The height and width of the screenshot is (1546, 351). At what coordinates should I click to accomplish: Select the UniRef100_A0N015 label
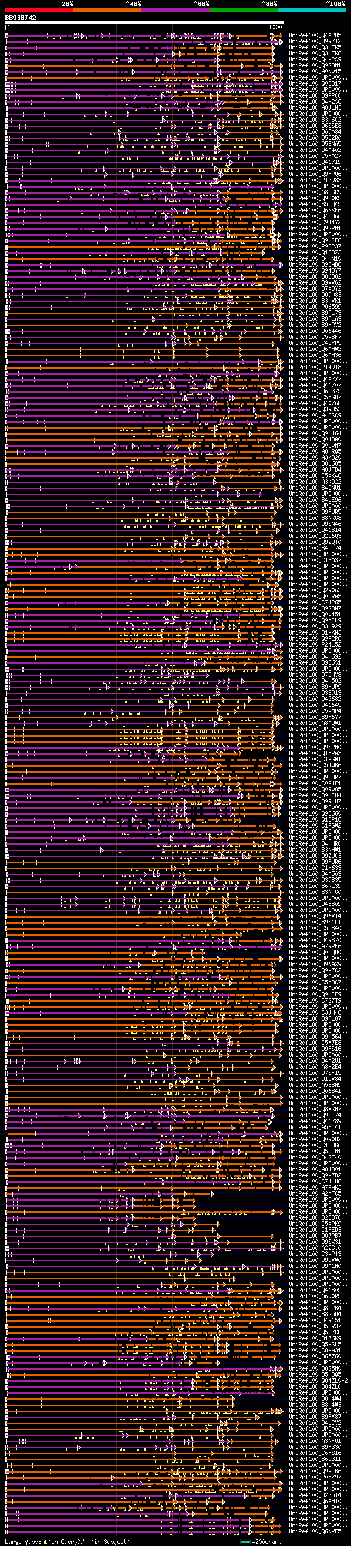[315, 71]
